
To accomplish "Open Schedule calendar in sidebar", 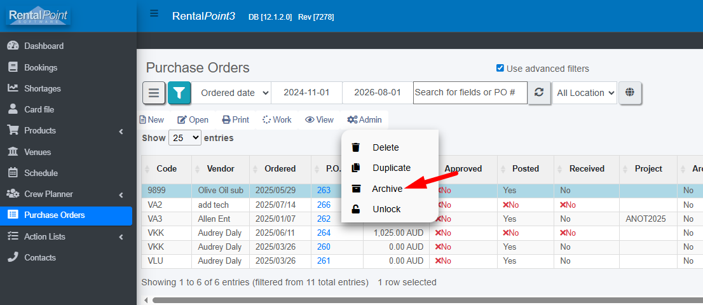I will 41,173.
